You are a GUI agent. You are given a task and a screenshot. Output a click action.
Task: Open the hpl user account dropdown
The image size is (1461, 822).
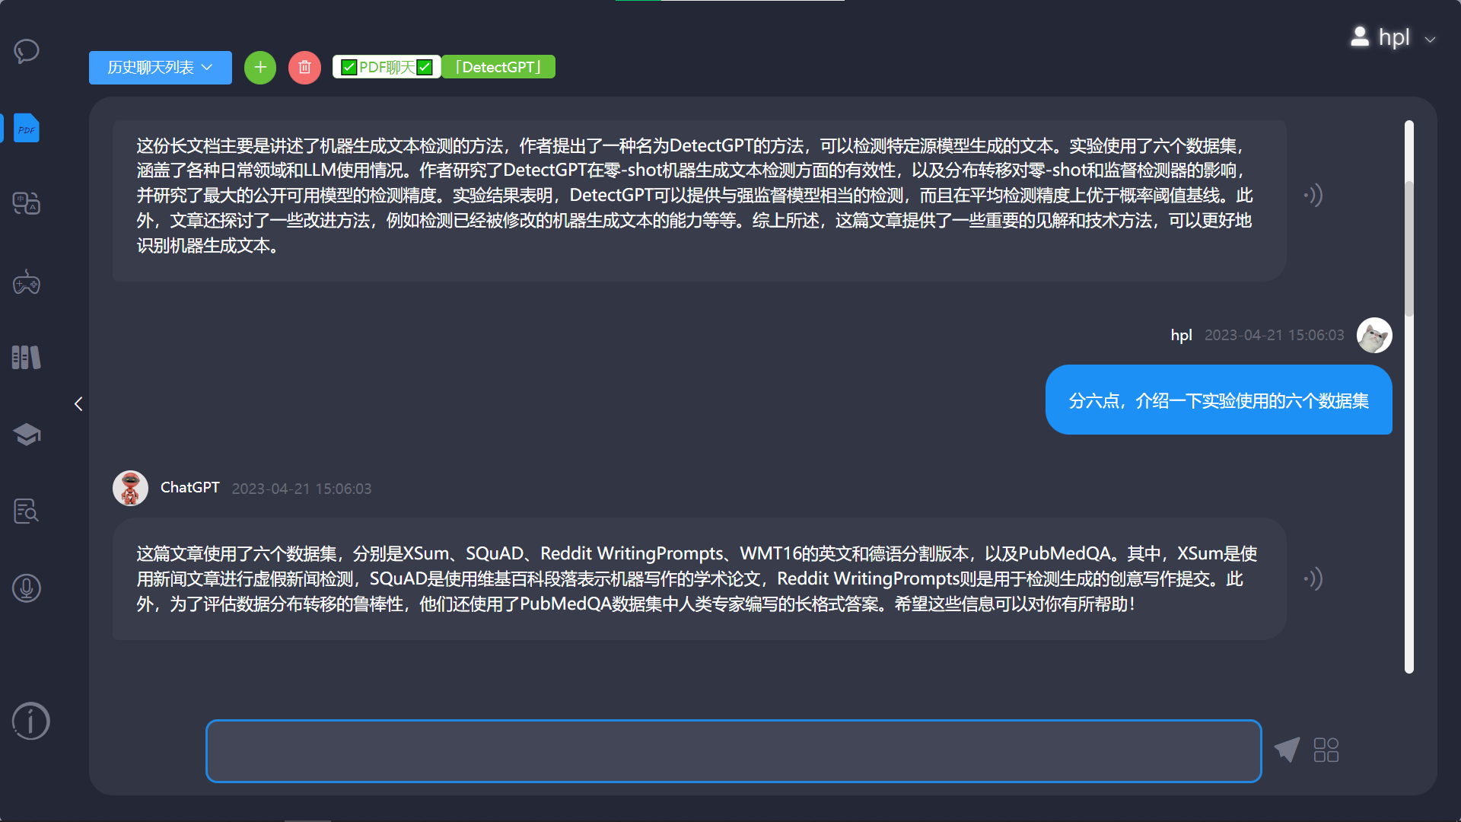1393,37
